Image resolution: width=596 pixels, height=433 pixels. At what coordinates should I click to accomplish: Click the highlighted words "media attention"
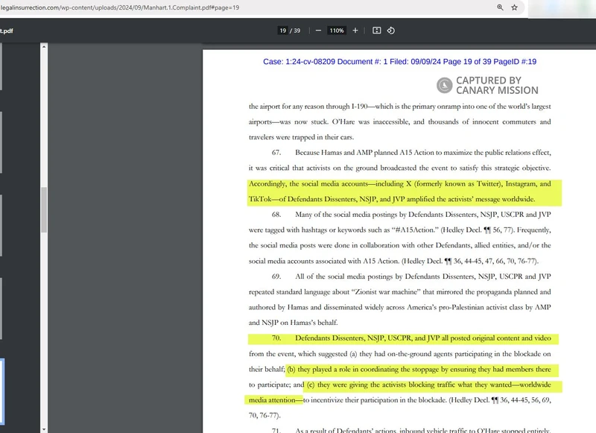[x=272, y=400]
